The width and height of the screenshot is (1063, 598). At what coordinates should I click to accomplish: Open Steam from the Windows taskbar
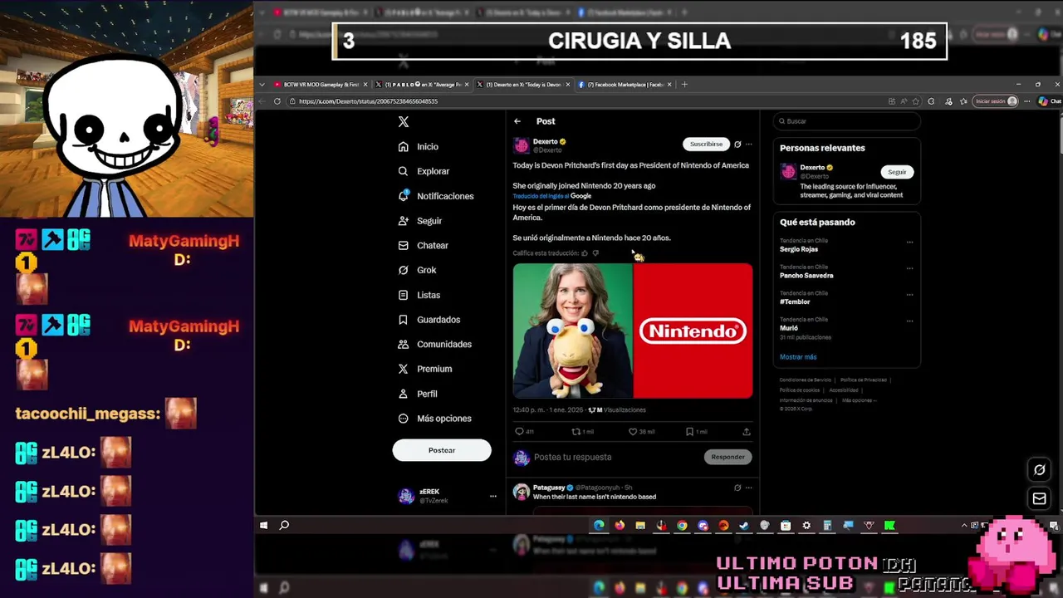click(x=744, y=525)
